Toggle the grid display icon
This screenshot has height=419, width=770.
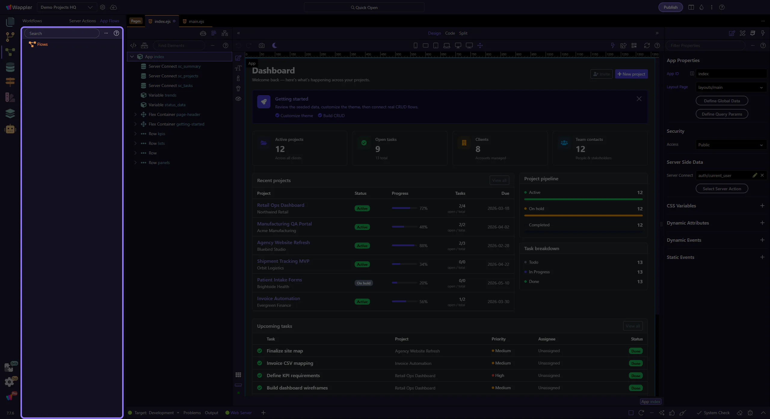(x=238, y=375)
